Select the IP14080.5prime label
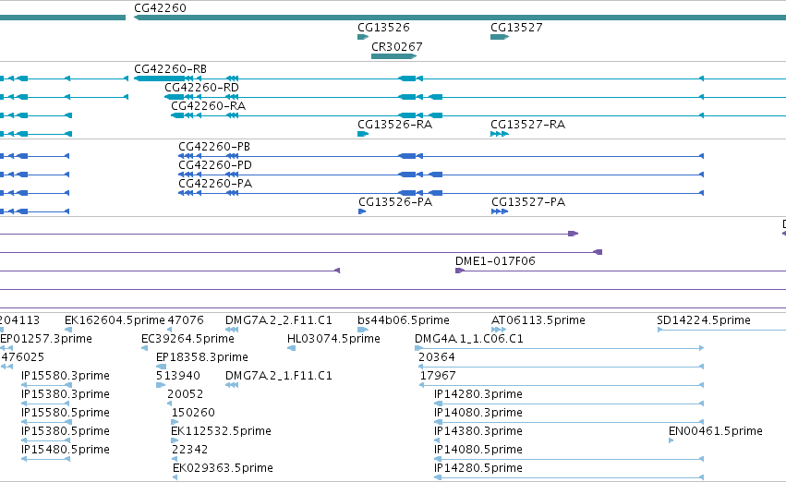The height and width of the screenshot is (482, 786). click(x=478, y=450)
